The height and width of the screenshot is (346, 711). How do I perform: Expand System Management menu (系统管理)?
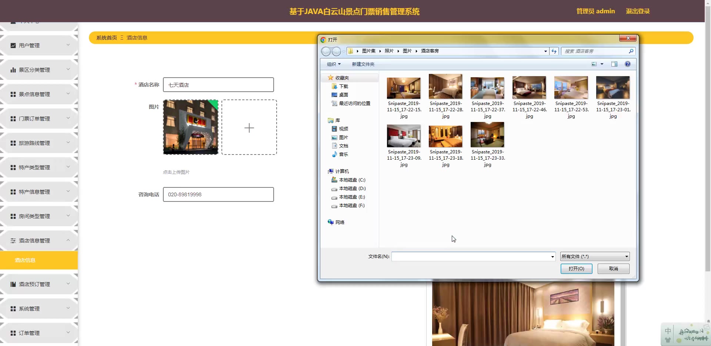(39, 309)
